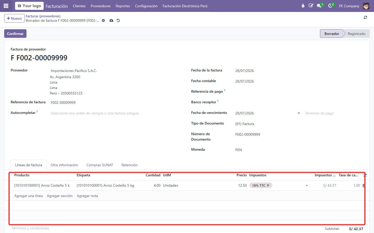Viewport: 374px width, 233px height.
Task: Edit the invoice number F F002-00009999 title
Action: pos(39,58)
